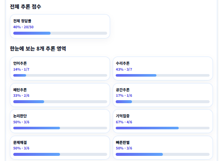Viewport: 222px width, 161px height.
Task: Click the 논리판단 progress bar
Action: coord(60,128)
